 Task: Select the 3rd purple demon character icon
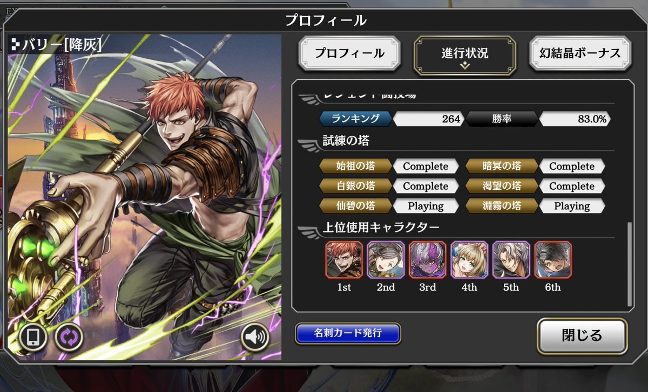pyautogui.click(x=427, y=260)
